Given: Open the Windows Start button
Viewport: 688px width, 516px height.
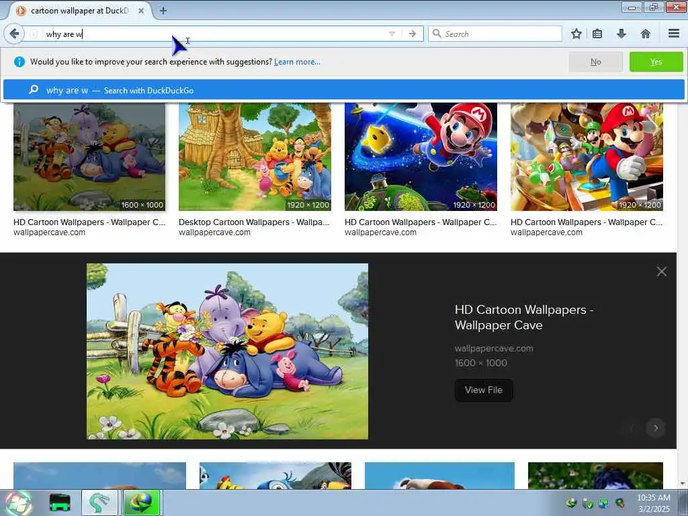Looking at the screenshot, I should (18, 503).
